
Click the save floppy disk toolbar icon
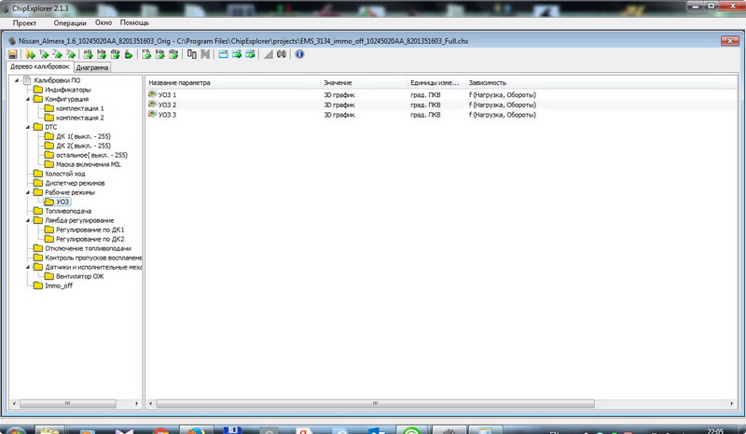coord(13,55)
